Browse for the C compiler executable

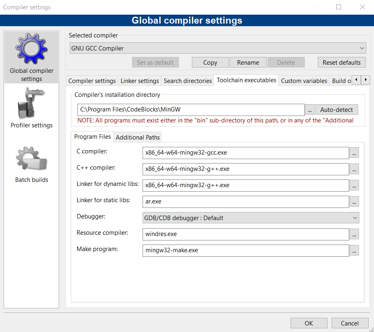point(354,153)
